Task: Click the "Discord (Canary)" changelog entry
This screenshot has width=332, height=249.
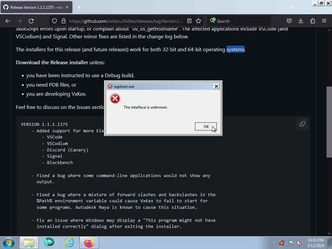Action: [67, 150]
